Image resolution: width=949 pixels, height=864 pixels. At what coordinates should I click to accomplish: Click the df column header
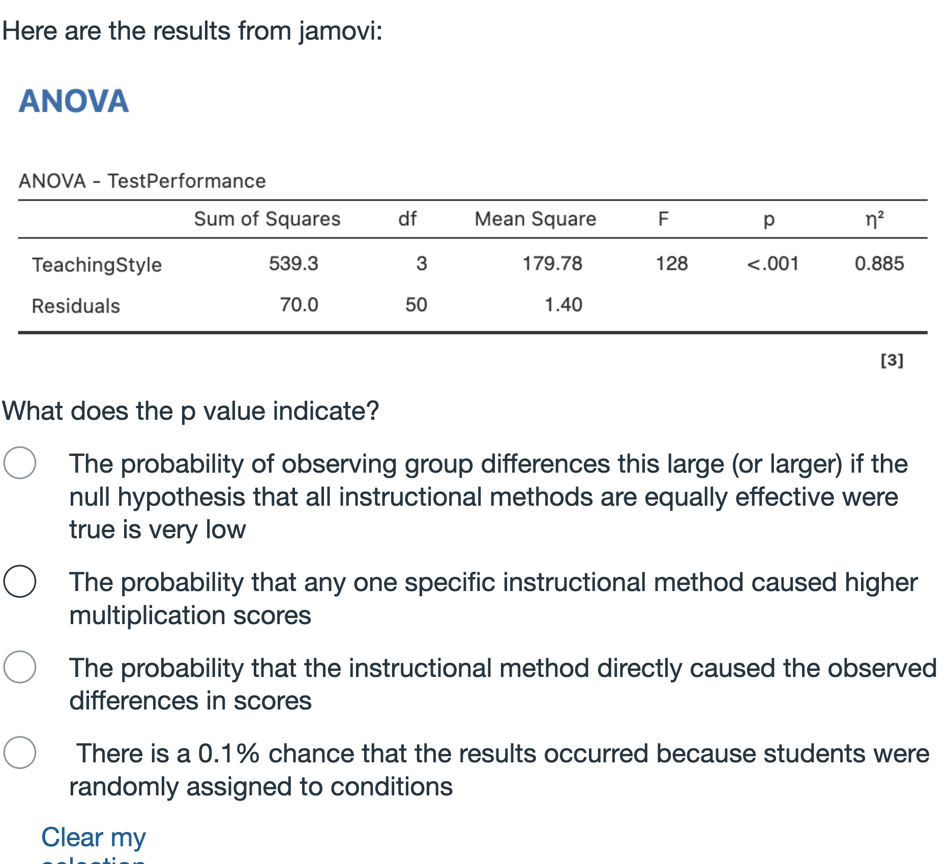coord(407,219)
